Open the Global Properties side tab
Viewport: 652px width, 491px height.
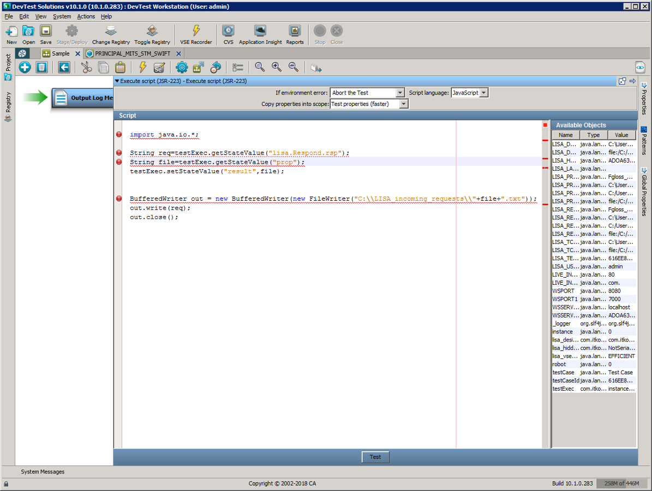(x=644, y=191)
